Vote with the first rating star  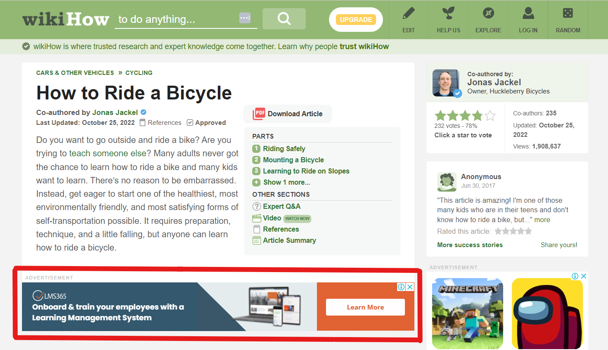coord(440,116)
